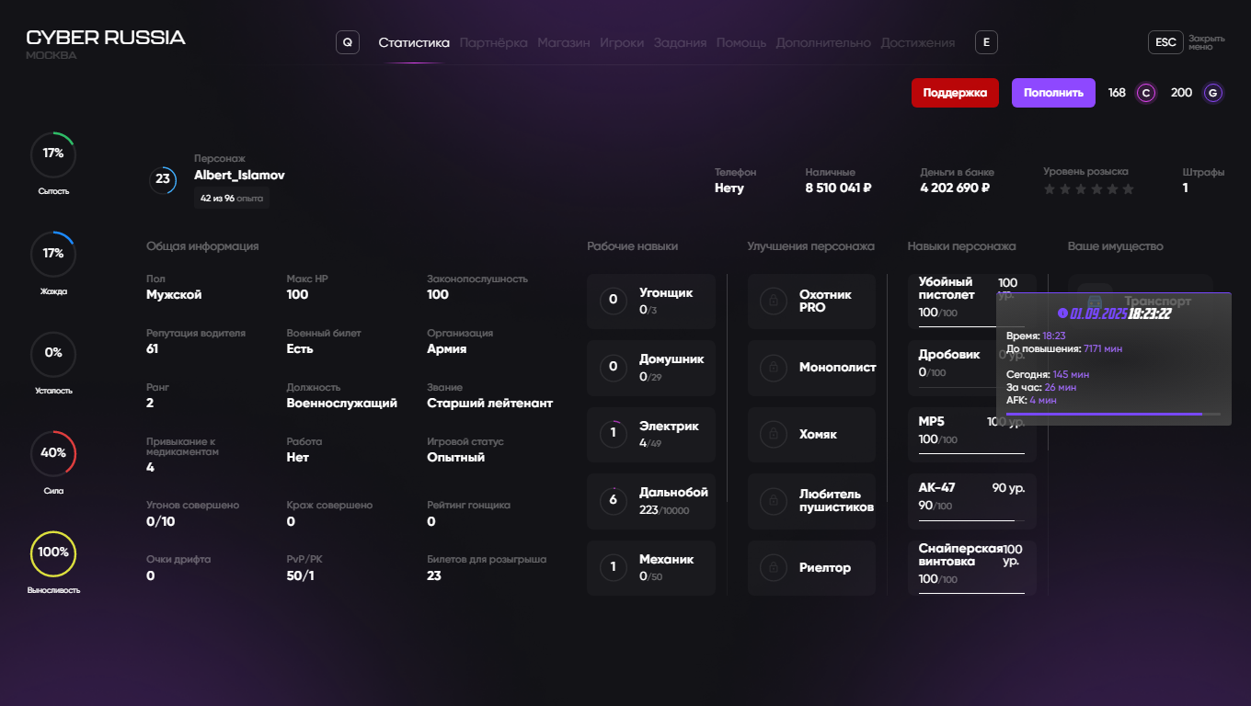Click the Закрыть меню label
This screenshot has width=1251, height=706.
point(1207,42)
